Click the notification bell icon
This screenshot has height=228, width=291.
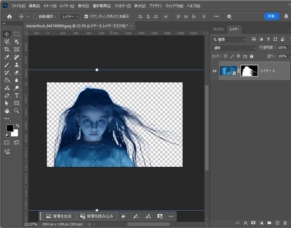[x=286, y=16]
